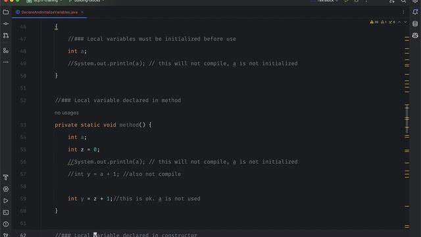
Task: Open the Build hammer tool window
Action: pos(6,177)
